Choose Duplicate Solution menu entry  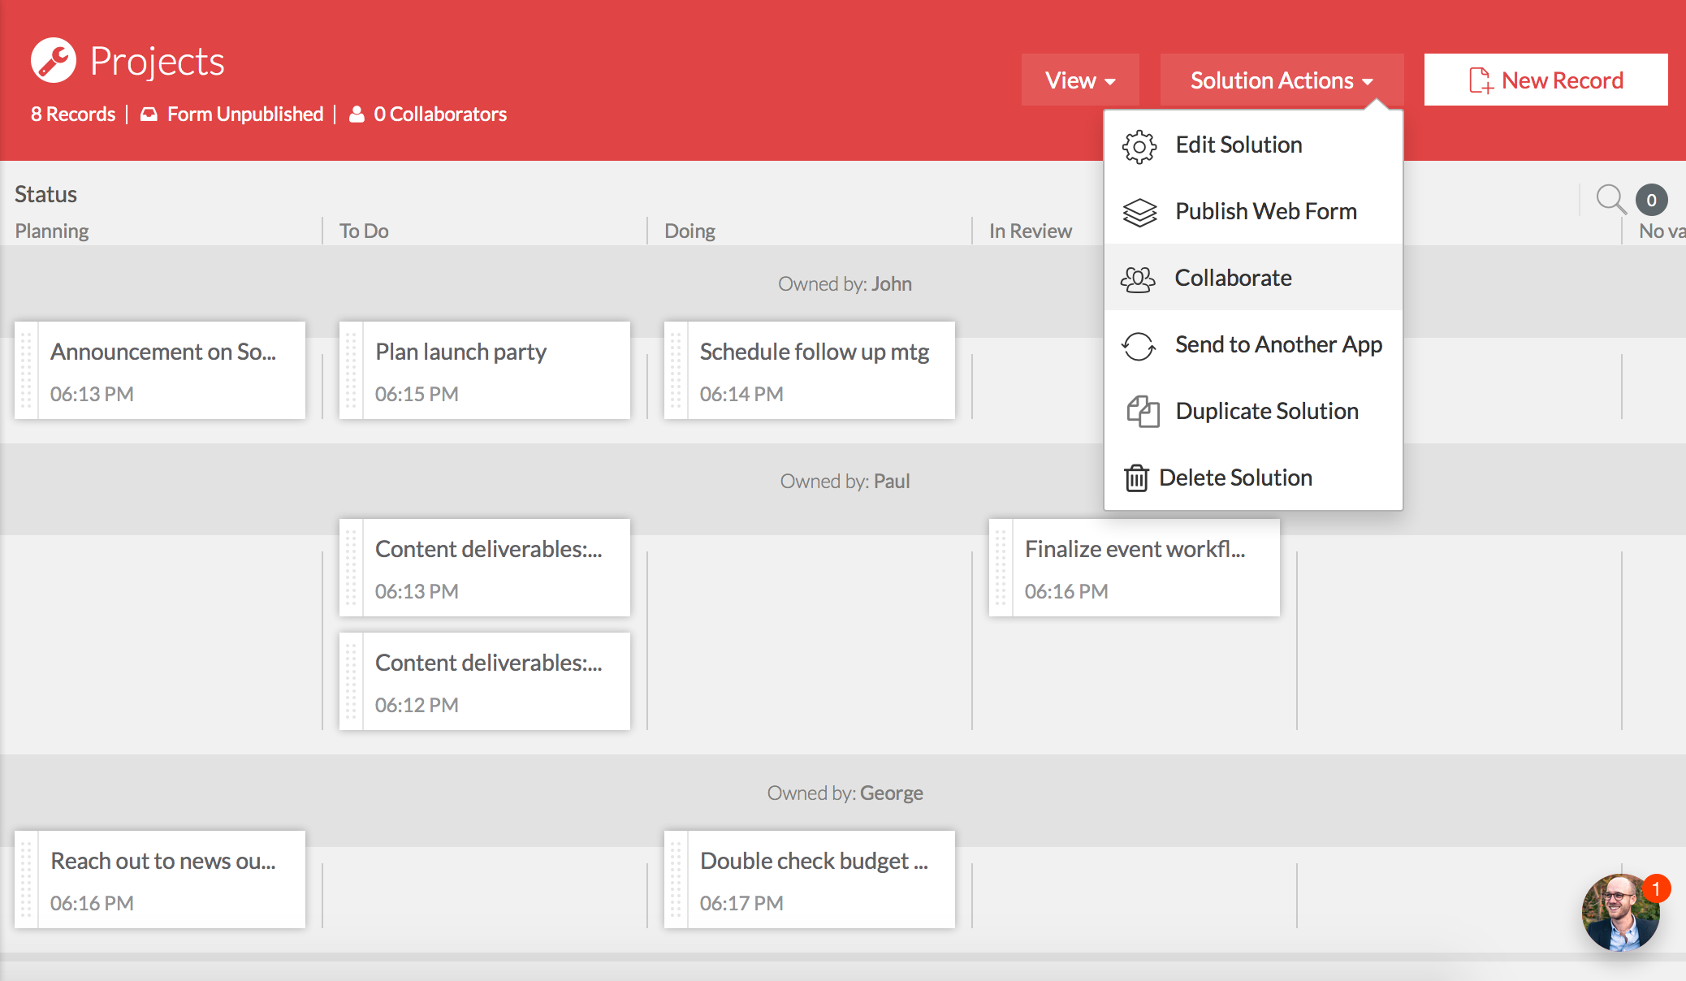tap(1266, 412)
